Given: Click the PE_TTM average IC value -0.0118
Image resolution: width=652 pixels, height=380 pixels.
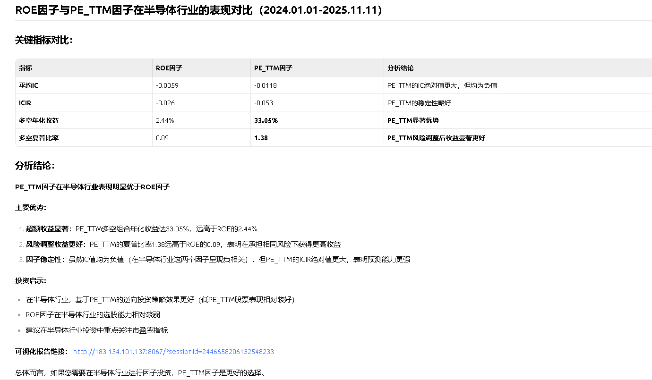Looking at the screenshot, I should tap(266, 85).
